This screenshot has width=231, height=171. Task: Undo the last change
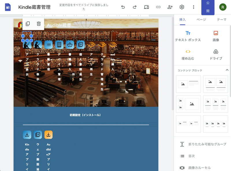tap(123, 7)
